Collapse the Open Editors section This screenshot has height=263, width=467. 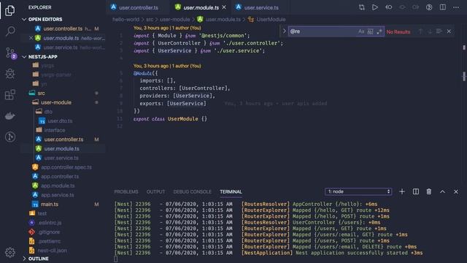pyautogui.click(x=45, y=20)
